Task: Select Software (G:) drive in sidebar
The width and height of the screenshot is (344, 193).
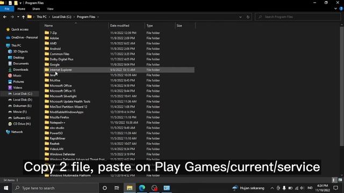Action: (21, 118)
